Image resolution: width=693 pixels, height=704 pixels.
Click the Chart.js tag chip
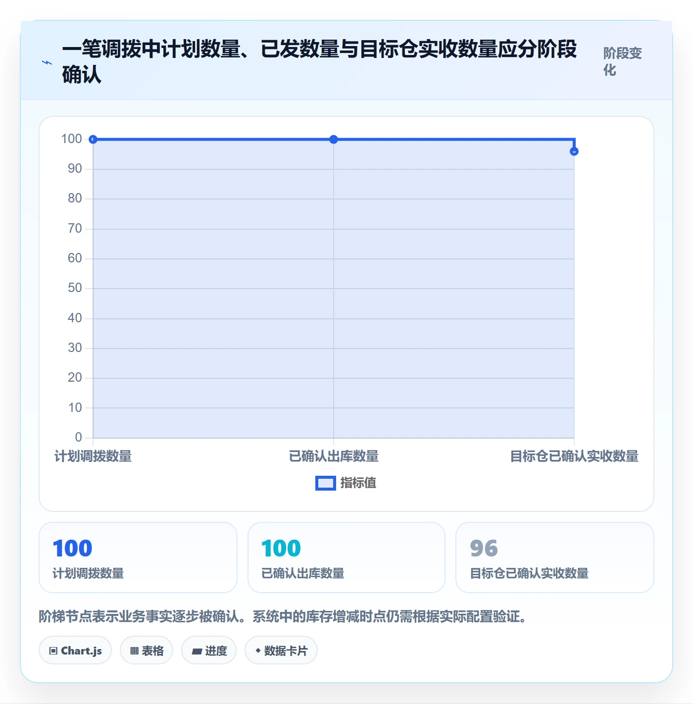pyautogui.click(x=75, y=651)
